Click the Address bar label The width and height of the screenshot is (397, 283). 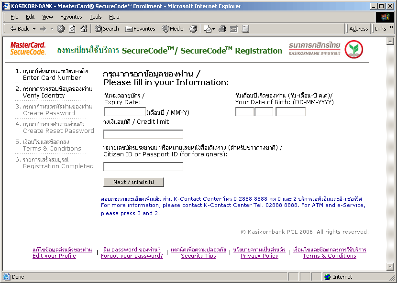pyautogui.click(x=359, y=29)
